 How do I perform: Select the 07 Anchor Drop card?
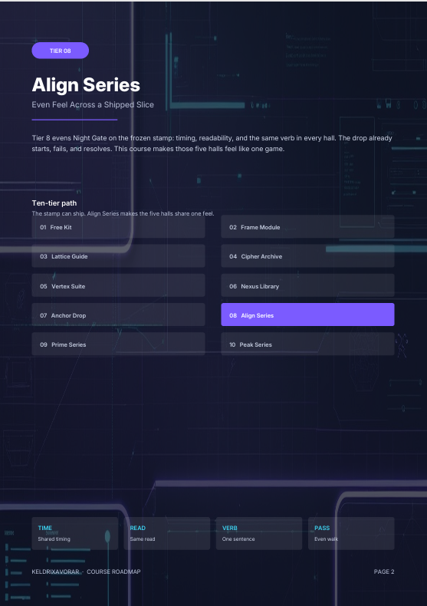coord(118,315)
